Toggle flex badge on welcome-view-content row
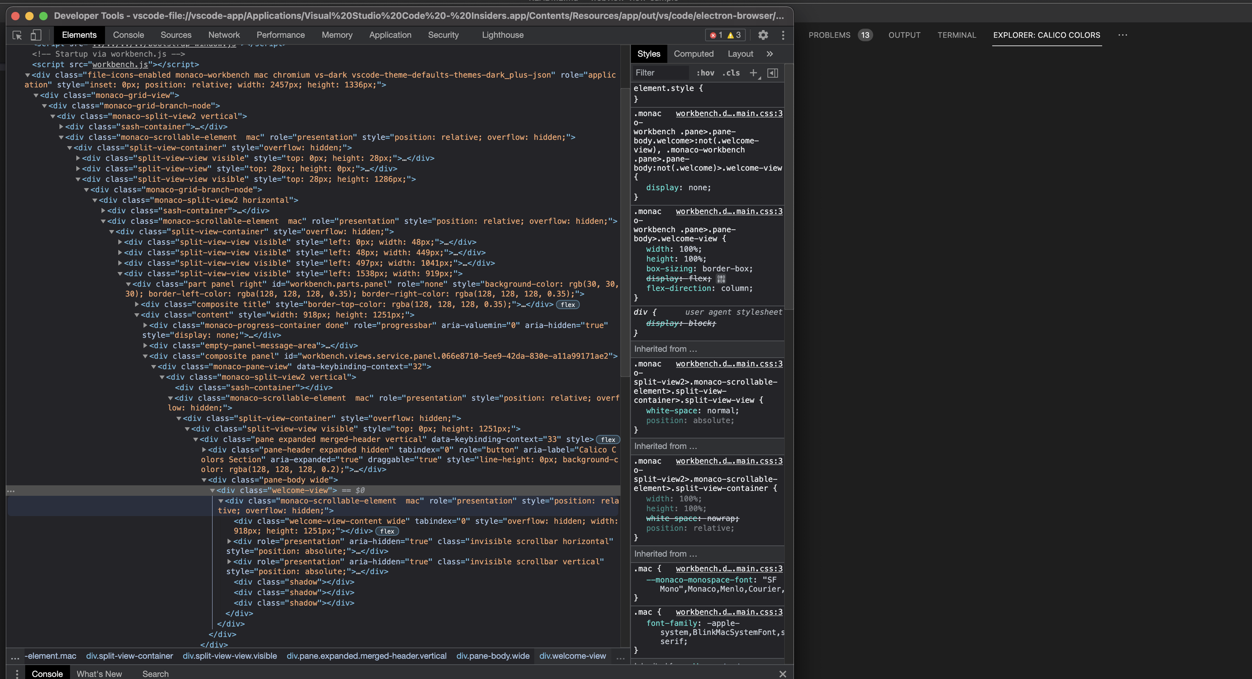The height and width of the screenshot is (679, 1252). click(387, 531)
